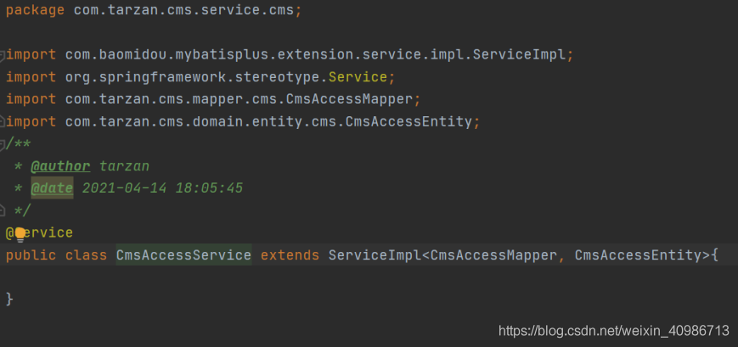
Task: Collapse the Javadoc comment fold marker
Action: (2, 145)
